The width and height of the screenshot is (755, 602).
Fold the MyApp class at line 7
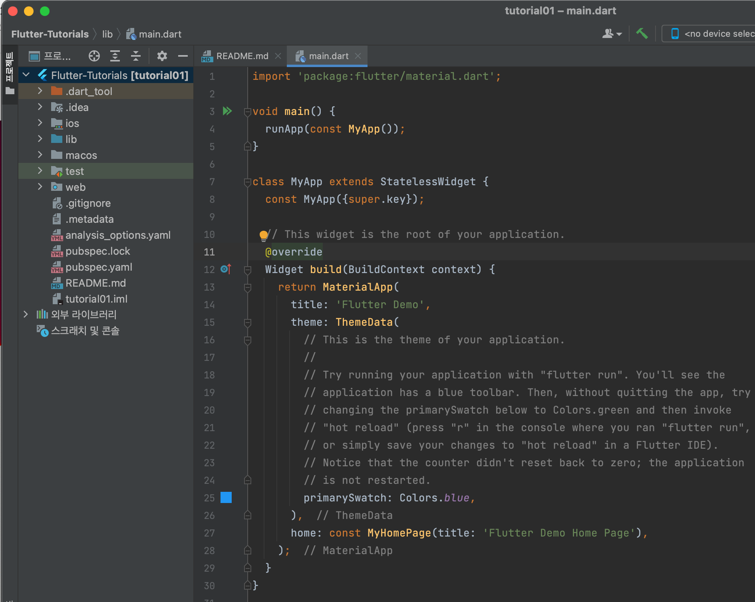click(247, 182)
